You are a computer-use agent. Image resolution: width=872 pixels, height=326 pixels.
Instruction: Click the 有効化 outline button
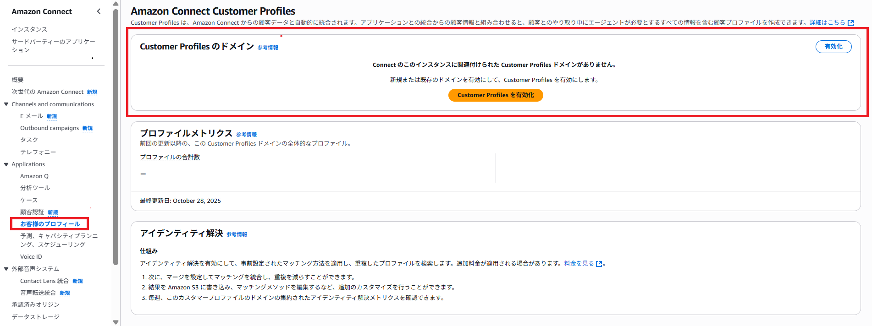tap(833, 47)
